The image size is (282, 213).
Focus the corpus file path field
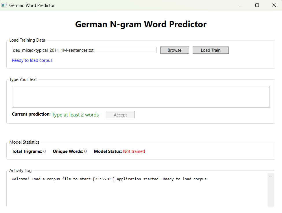coord(84,50)
